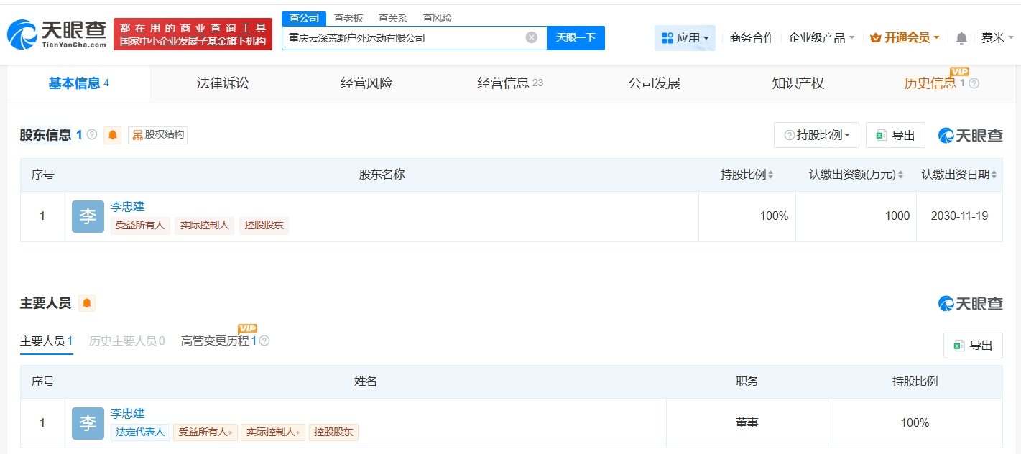Sort by 认缴出资额 column
The height and width of the screenshot is (454, 1021).
(x=855, y=175)
